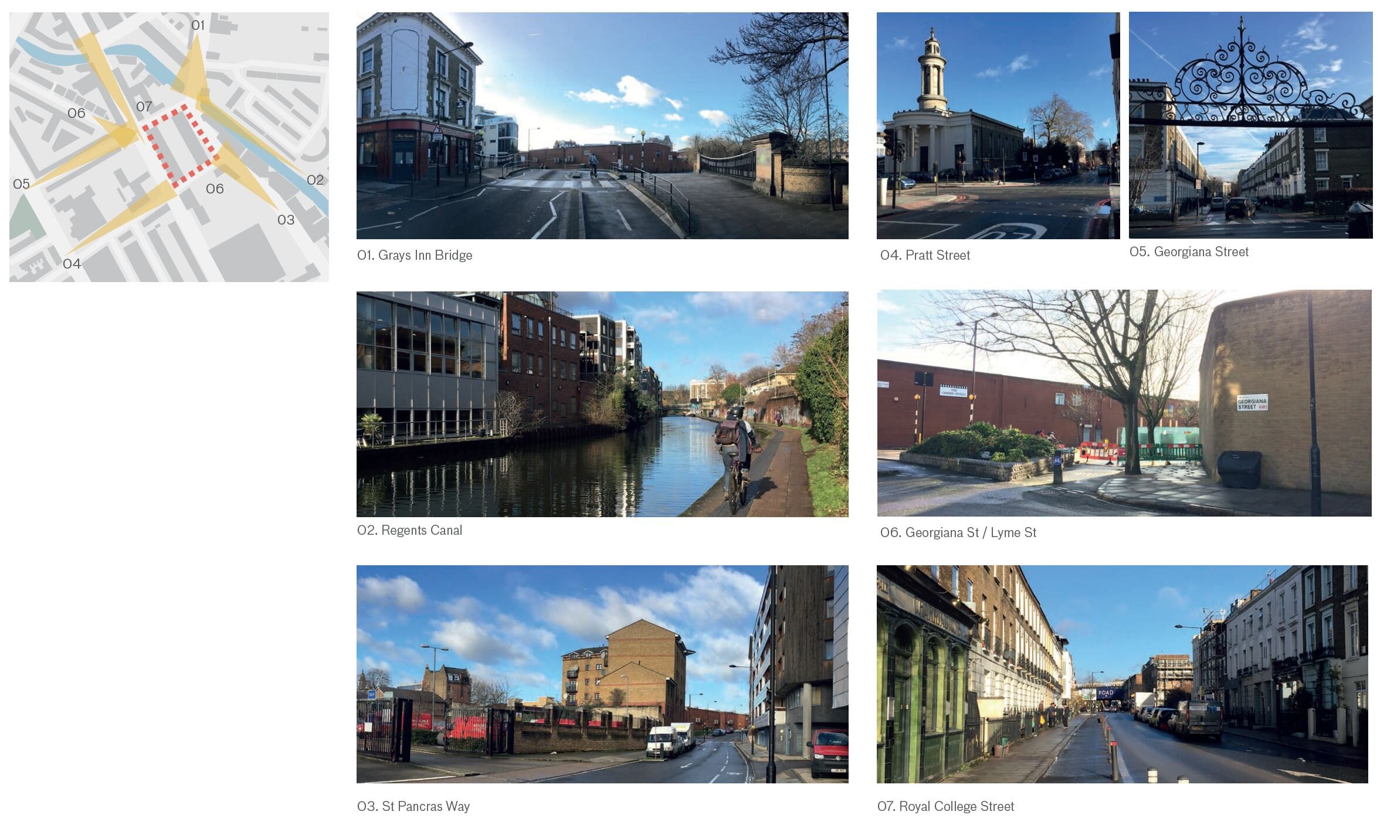The image size is (1387, 825).
Task: Select the '02. Regents Canal' caption text
Action: (x=409, y=530)
